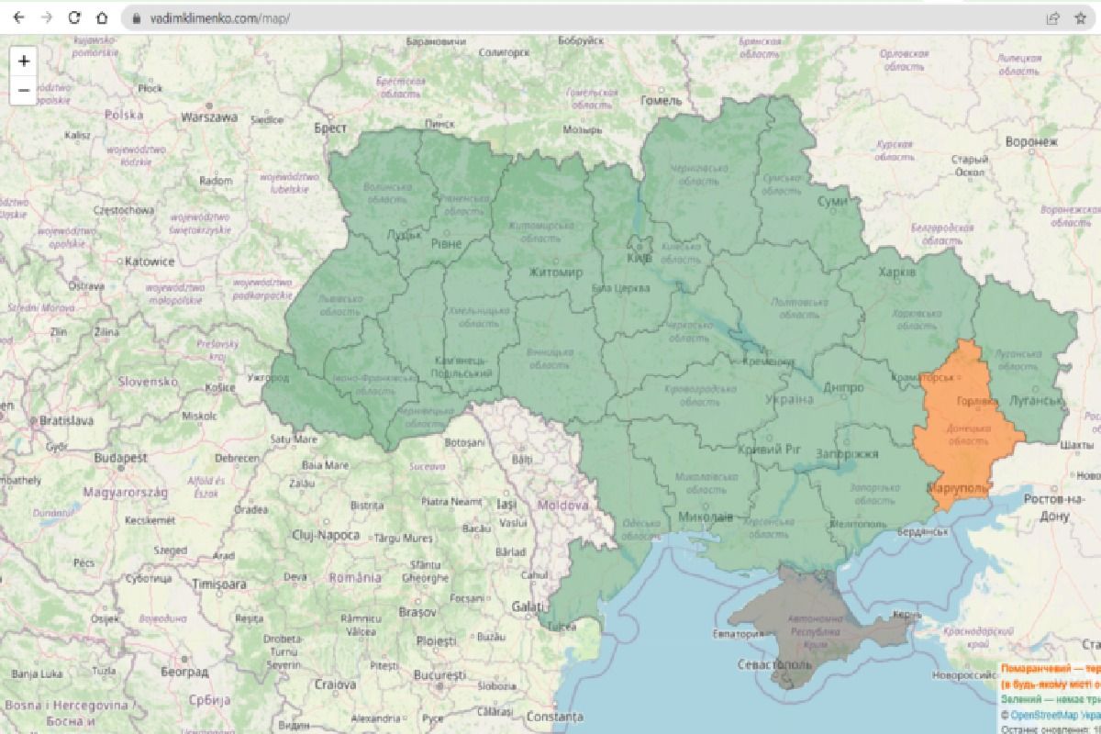Share this page via share icon

click(x=1053, y=17)
